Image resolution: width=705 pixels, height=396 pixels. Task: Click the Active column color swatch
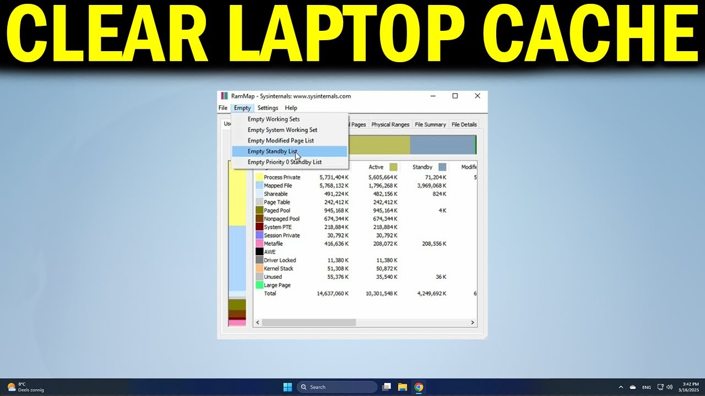click(393, 167)
